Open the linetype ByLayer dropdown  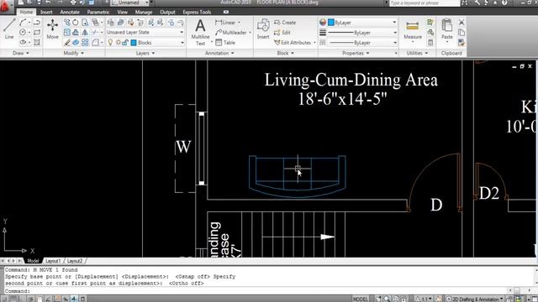coord(362,43)
